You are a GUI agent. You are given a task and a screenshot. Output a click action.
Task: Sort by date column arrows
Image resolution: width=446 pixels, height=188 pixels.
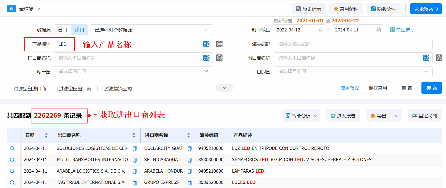click(x=46, y=135)
